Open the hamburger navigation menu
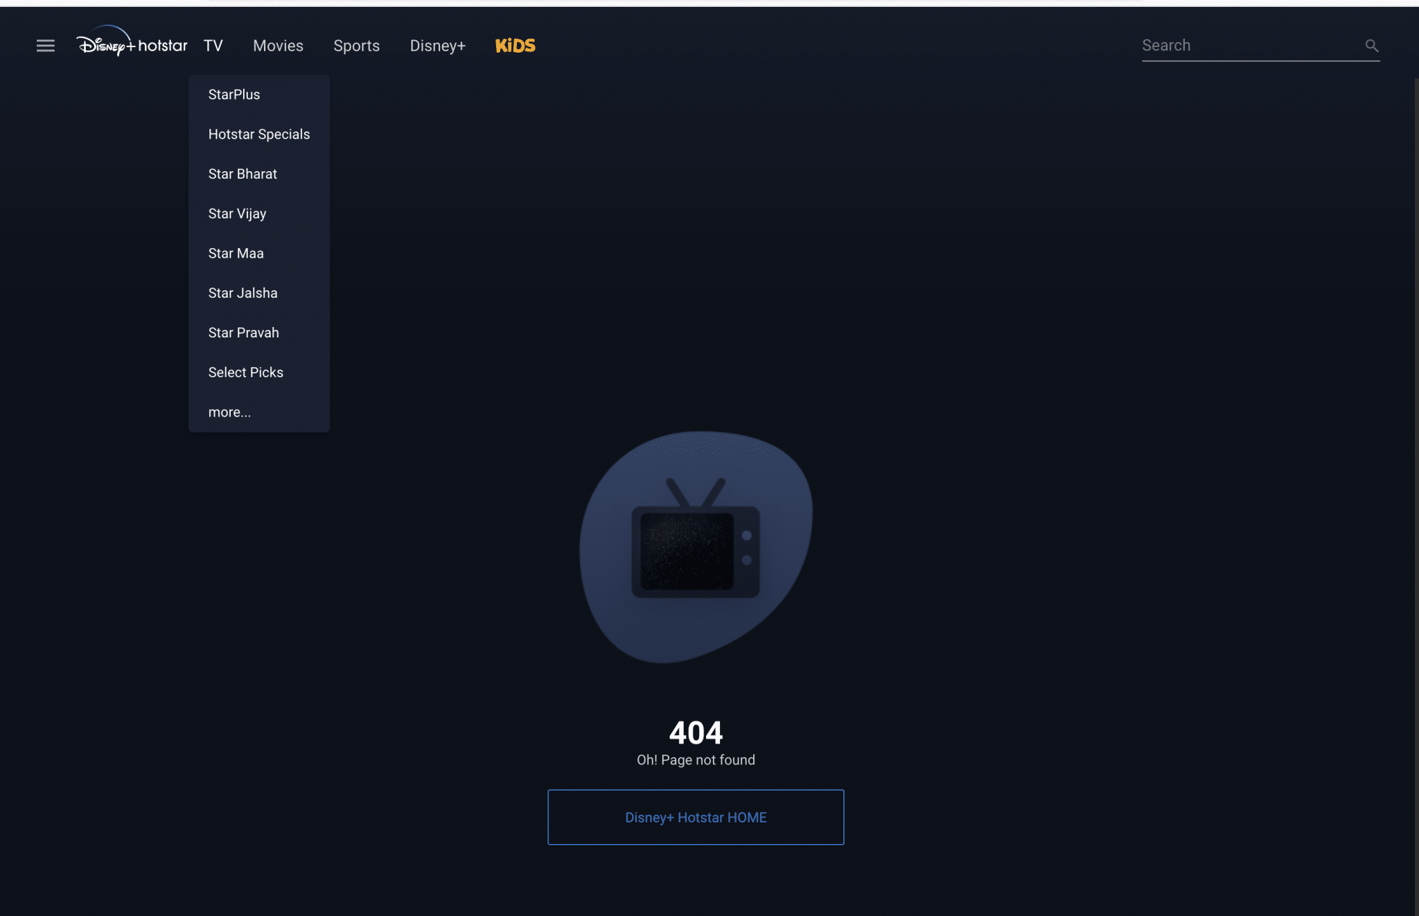The image size is (1419, 916). [x=45, y=45]
